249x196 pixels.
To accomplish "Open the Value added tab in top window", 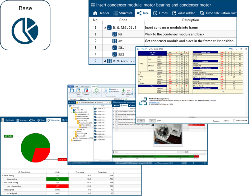I will coord(184,13).
